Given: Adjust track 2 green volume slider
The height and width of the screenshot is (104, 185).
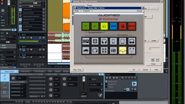Looking at the screenshot, I should (32, 41).
